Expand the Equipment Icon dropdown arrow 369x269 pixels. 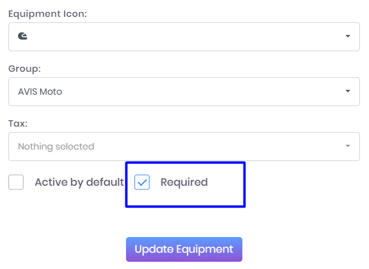point(347,37)
